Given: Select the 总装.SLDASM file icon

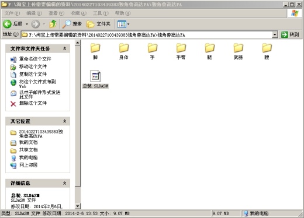Looking at the screenshot, I should [95, 76].
